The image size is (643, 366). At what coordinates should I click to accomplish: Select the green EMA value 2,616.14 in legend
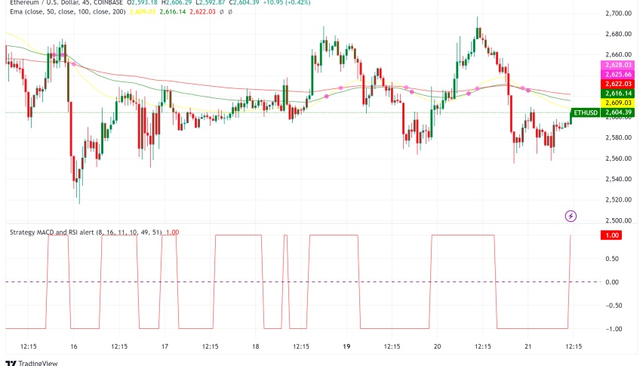(x=173, y=12)
